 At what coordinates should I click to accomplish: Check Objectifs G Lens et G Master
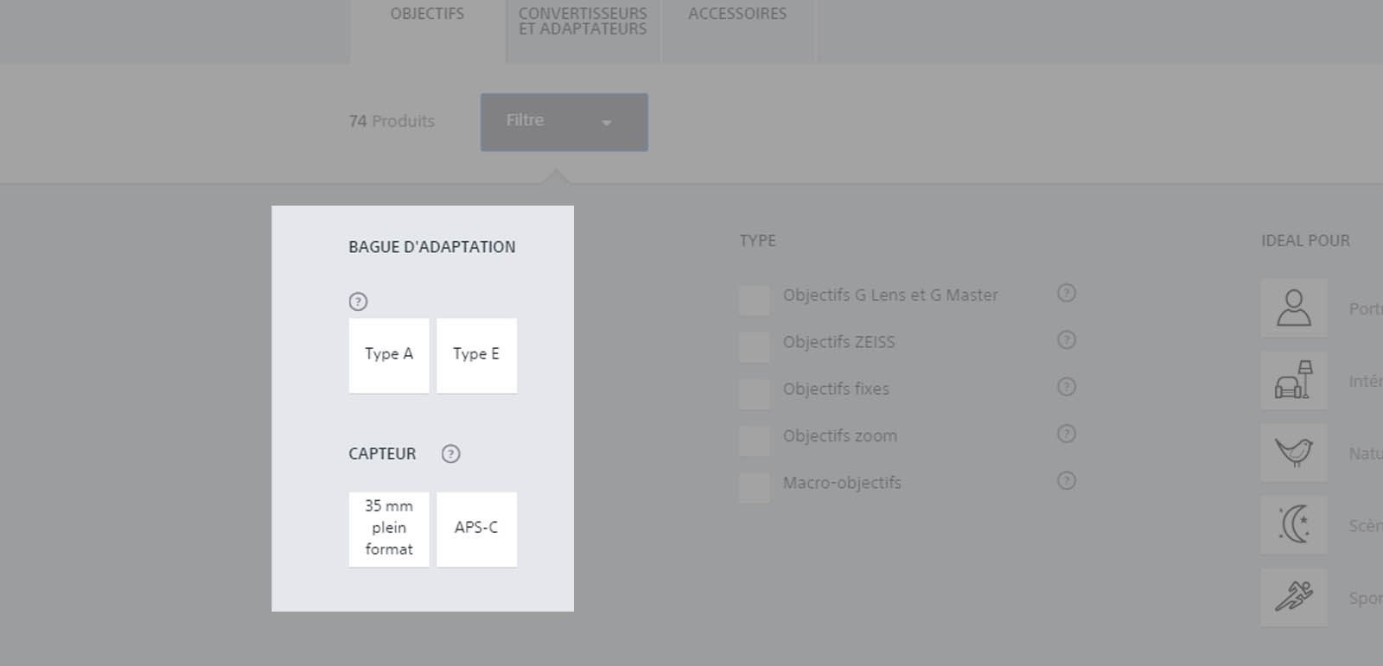pyautogui.click(x=754, y=300)
